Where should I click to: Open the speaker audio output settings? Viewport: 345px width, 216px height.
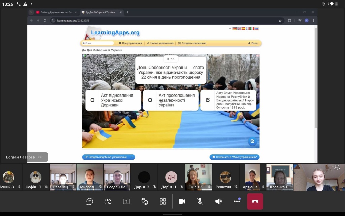(x=218, y=201)
